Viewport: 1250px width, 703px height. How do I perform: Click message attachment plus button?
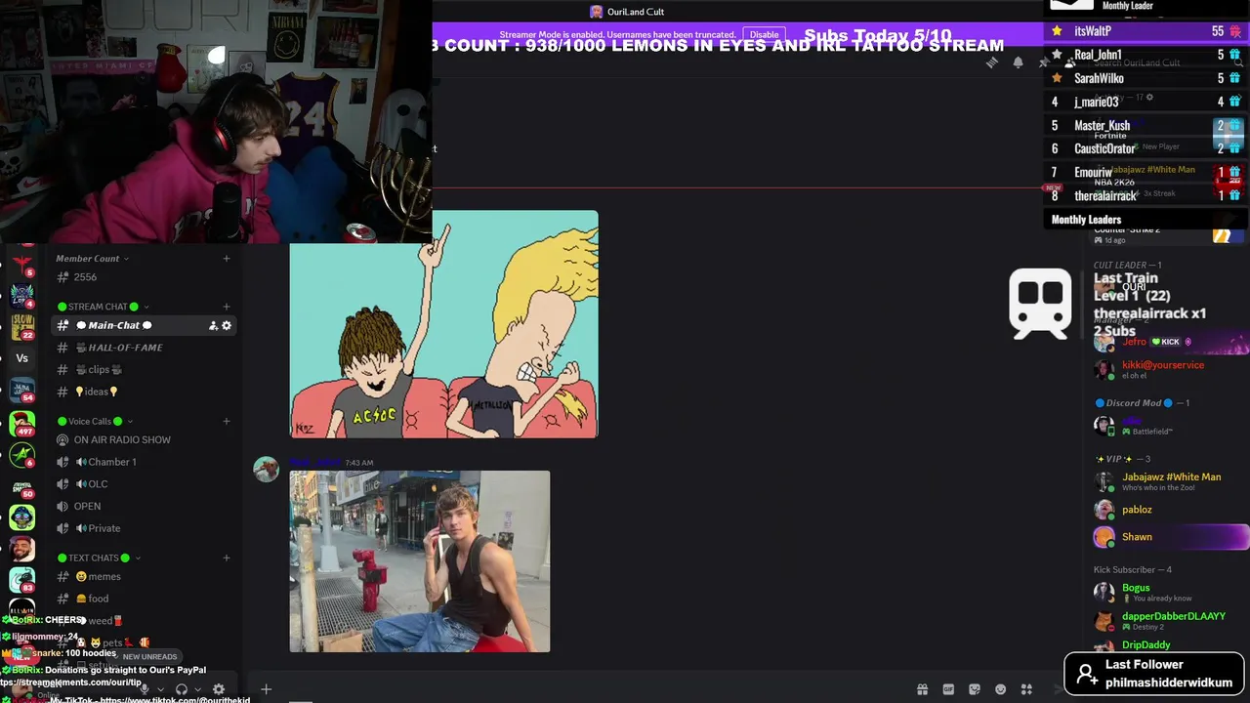click(266, 689)
